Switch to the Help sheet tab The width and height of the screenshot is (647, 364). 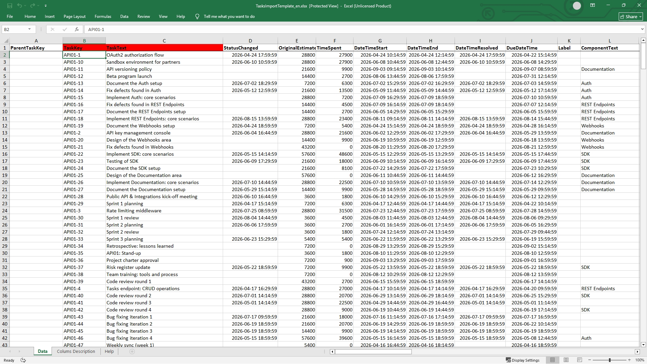point(109,351)
